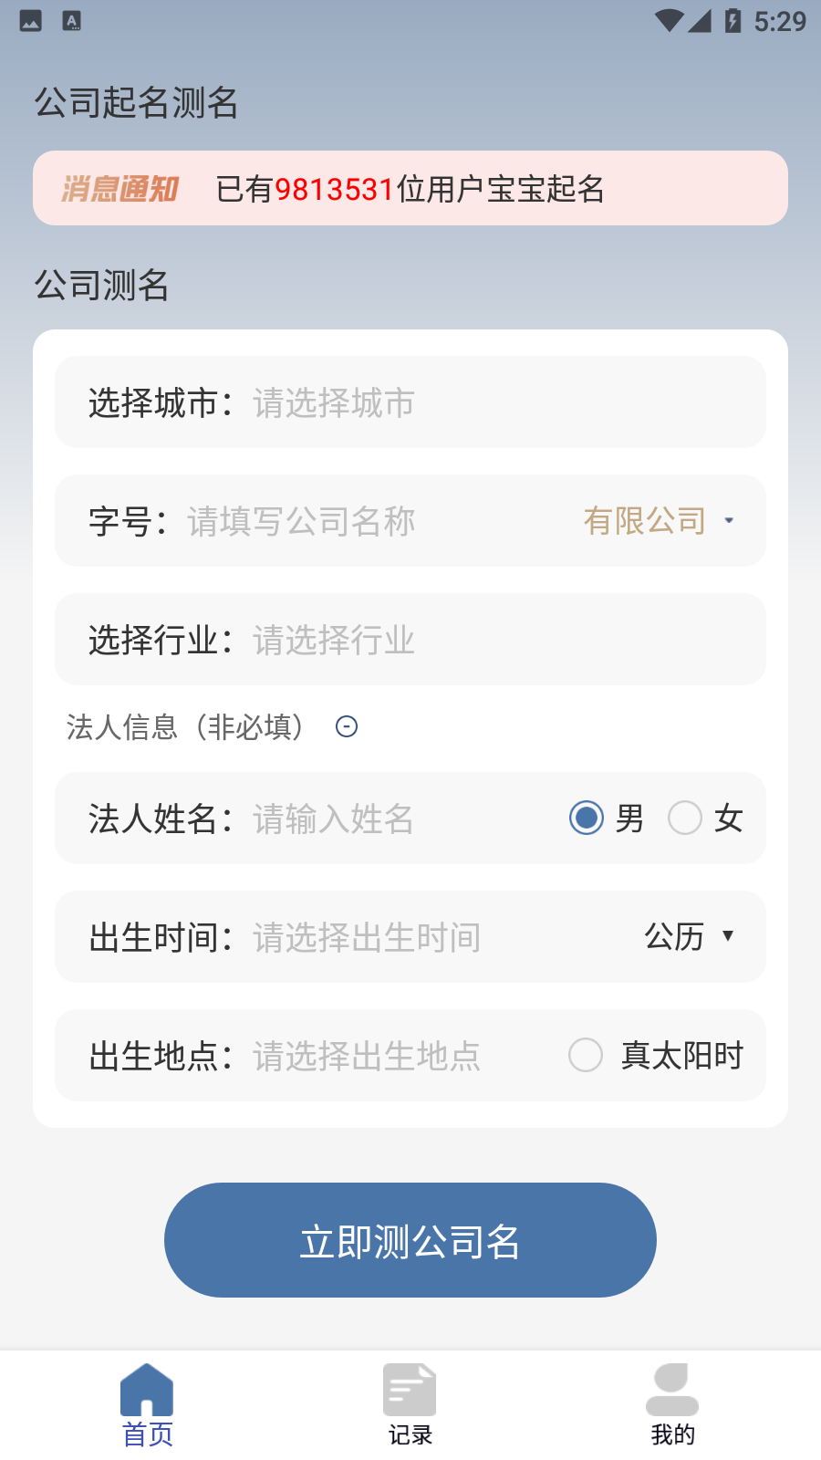Tap the user count notification text
The image size is (821, 1460).
[410, 189]
